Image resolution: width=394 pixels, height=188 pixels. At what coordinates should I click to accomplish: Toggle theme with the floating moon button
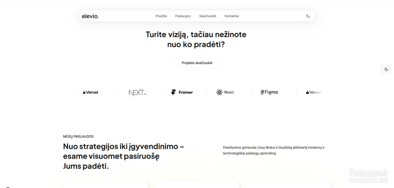pos(386,69)
